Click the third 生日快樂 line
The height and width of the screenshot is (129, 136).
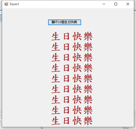click(x=72, y=58)
